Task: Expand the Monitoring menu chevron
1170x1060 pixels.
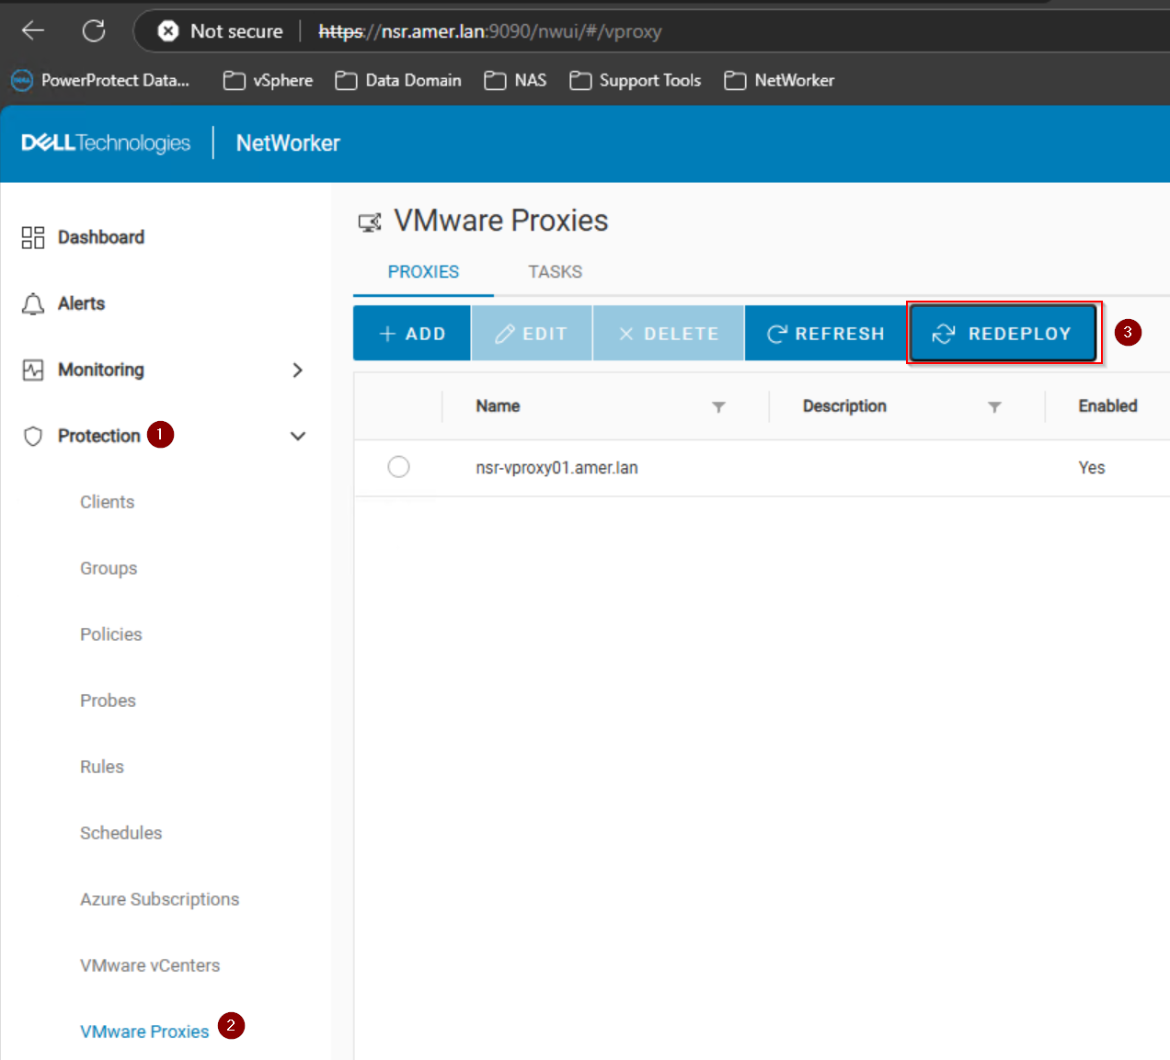Action: pos(297,370)
